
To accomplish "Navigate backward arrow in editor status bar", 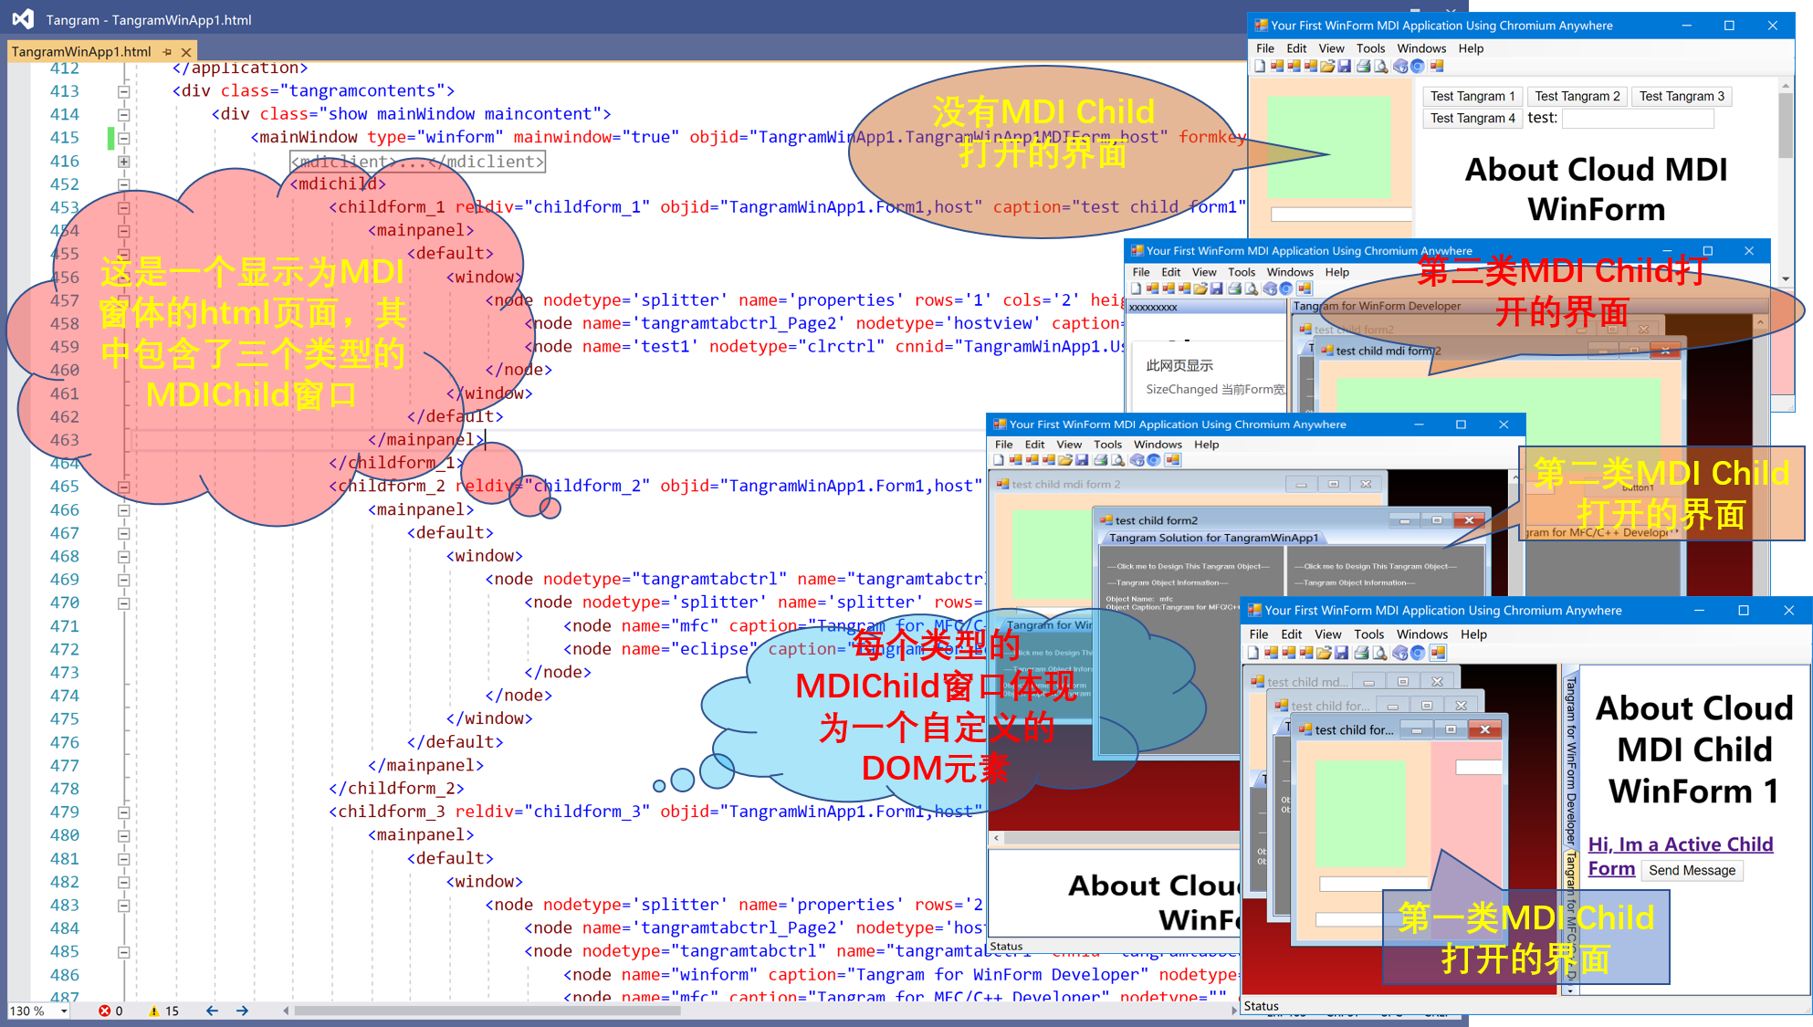I will tap(212, 1011).
